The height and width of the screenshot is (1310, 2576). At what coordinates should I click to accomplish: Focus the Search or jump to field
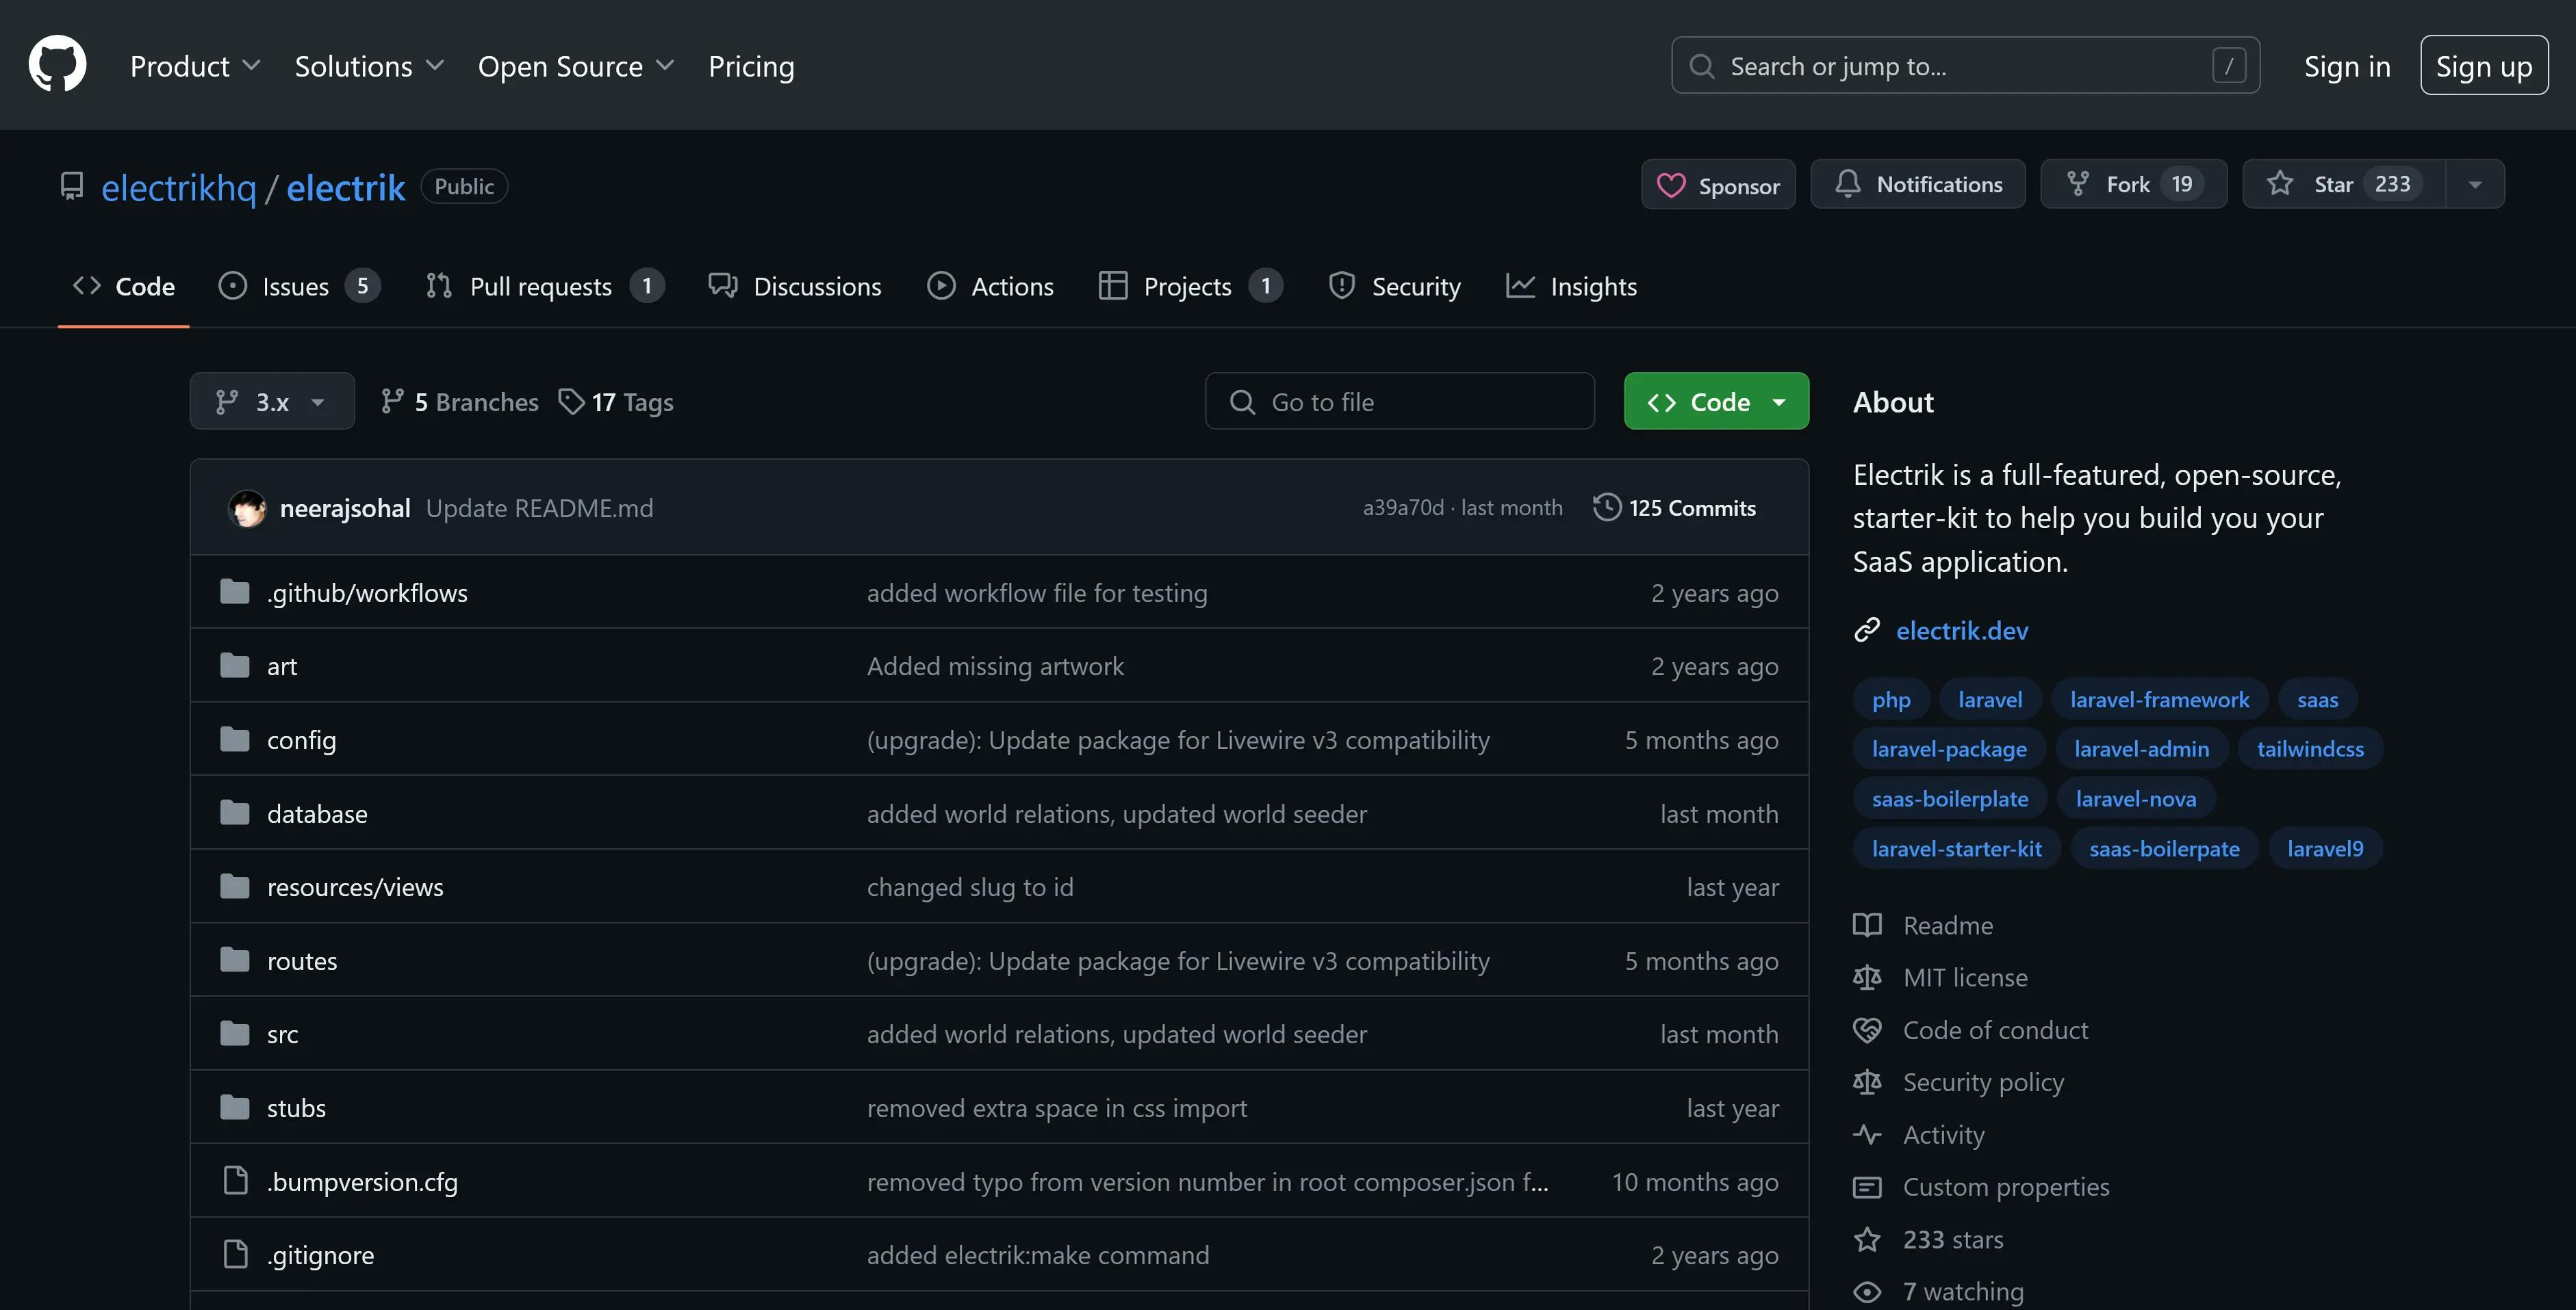1965,66
